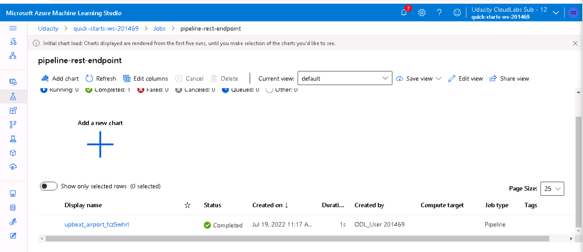Dismiss the initial chart load info banner

pos(575,43)
